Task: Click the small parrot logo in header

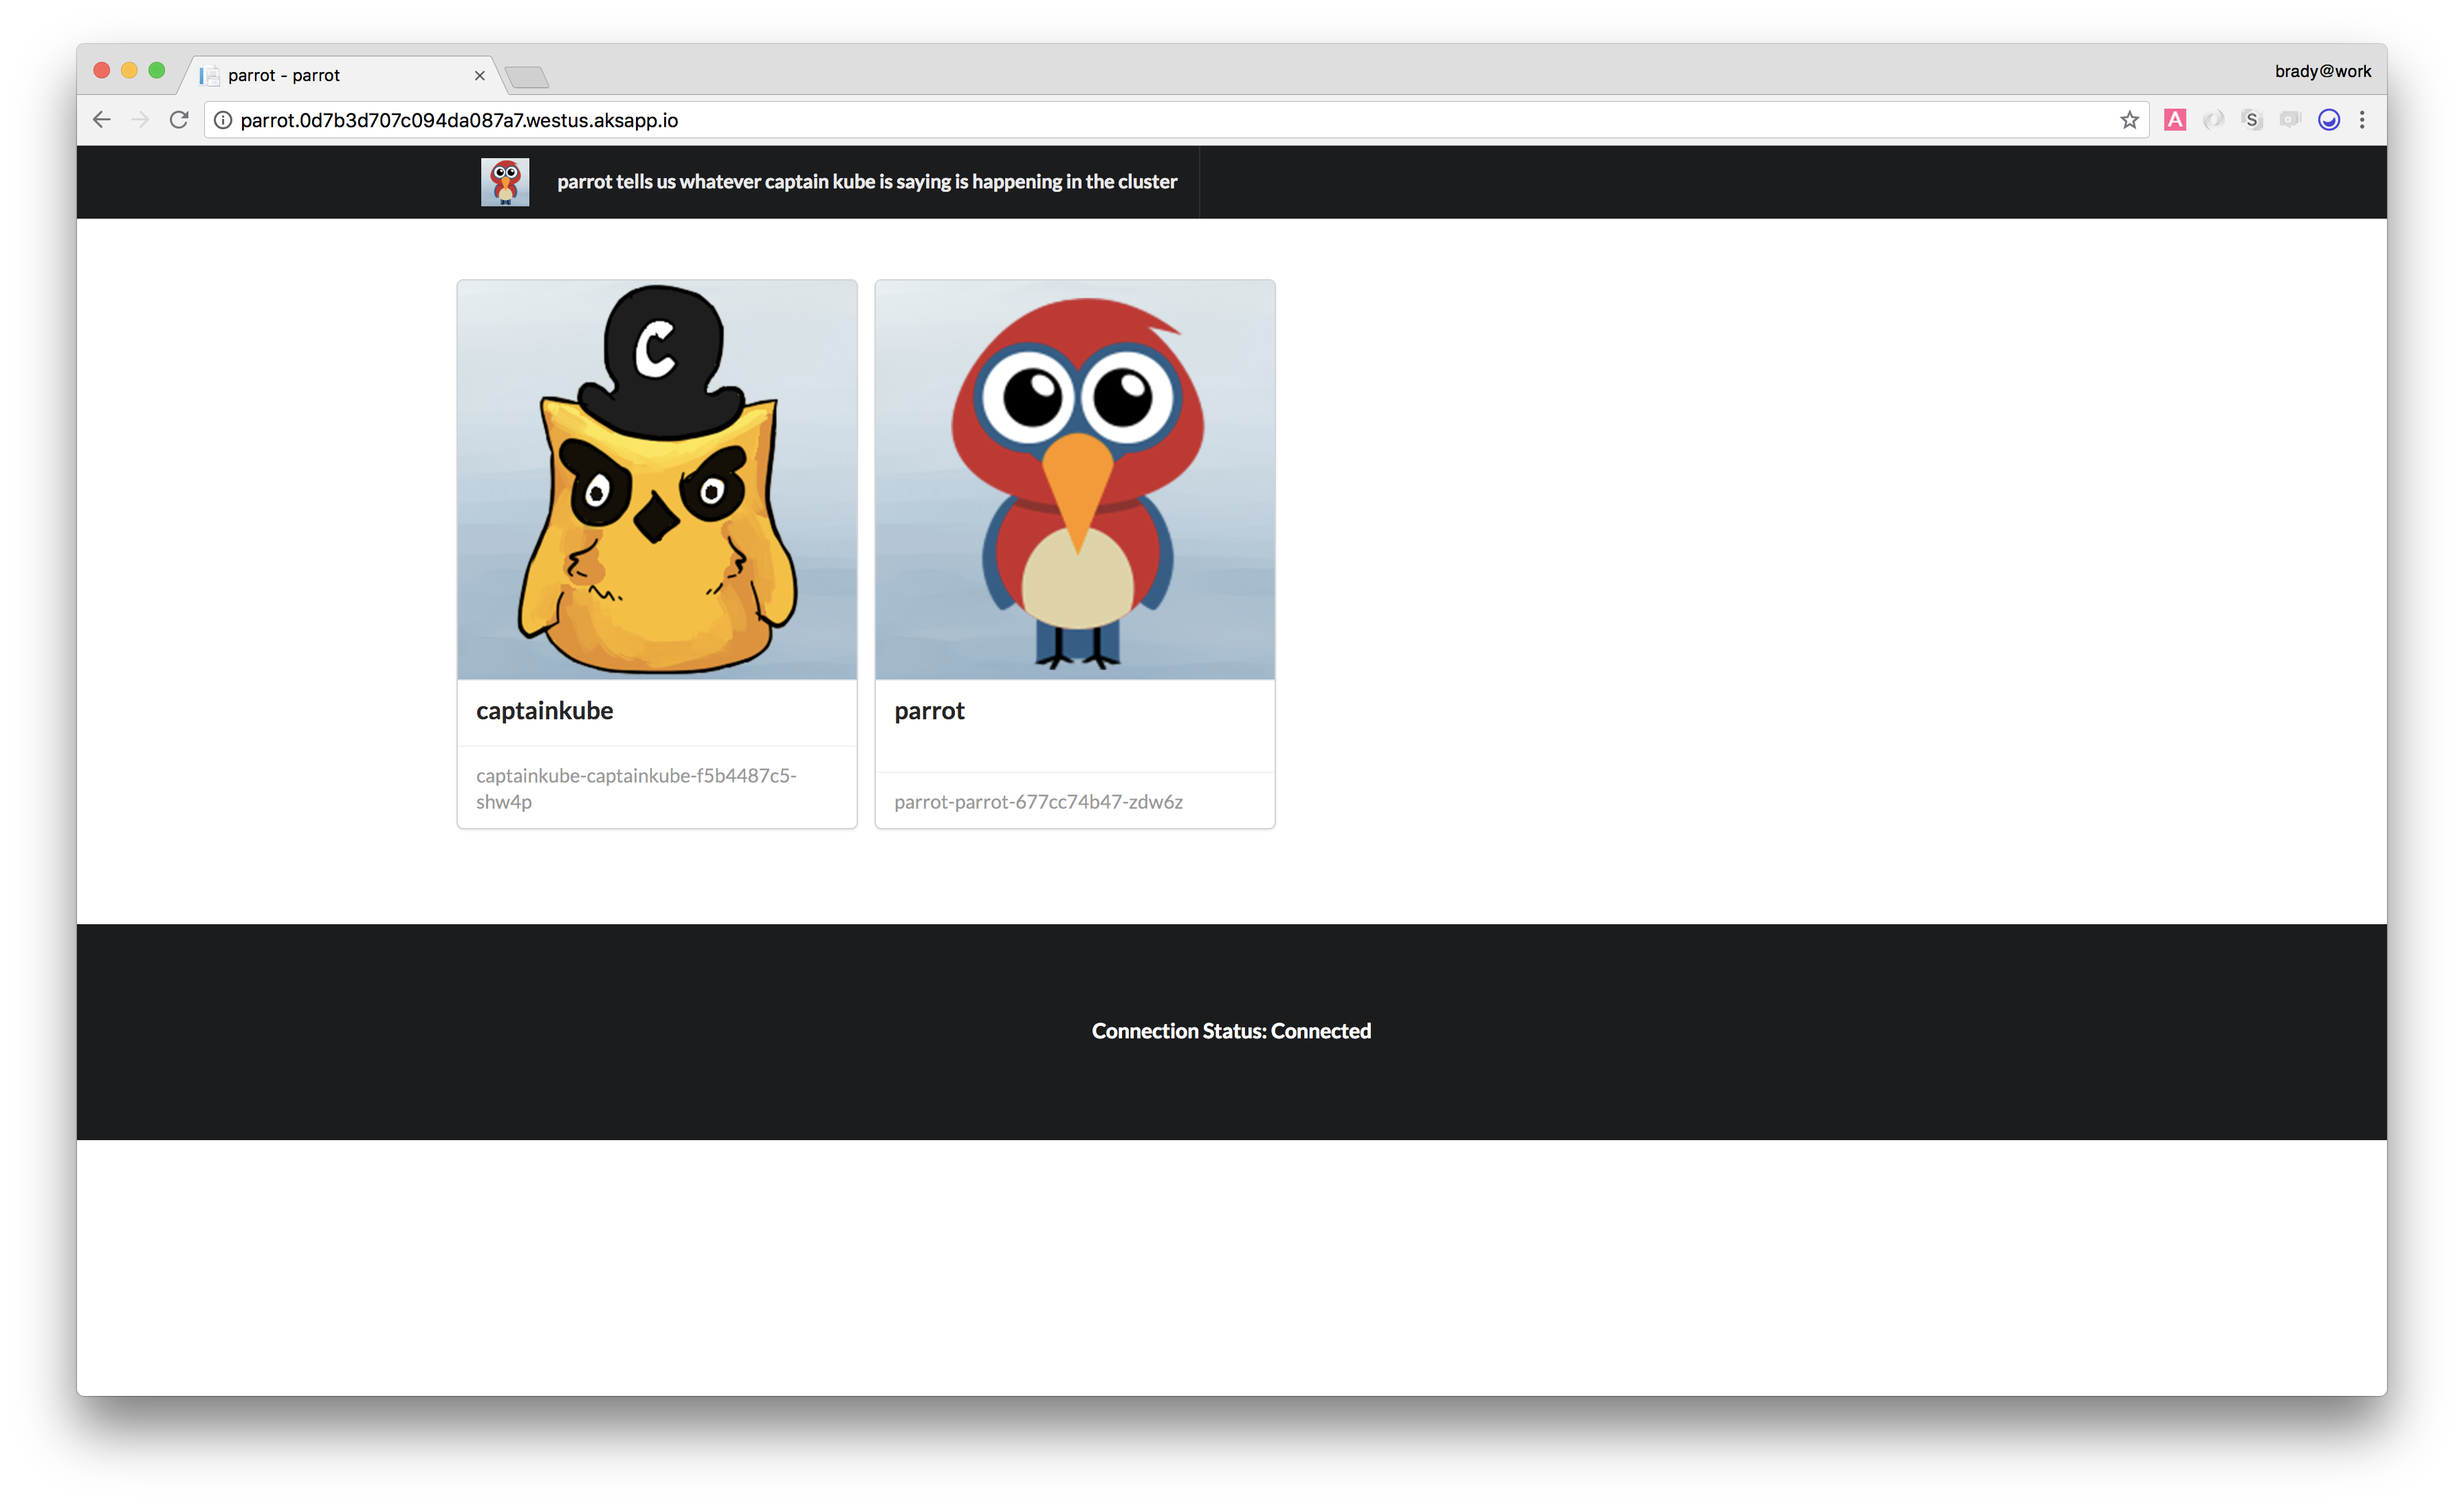Action: [x=505, y=182]
